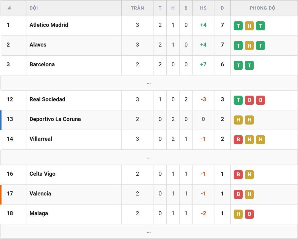298x239 pixels.
Task: Expand hidden rows between Barcelona and Real Sociedad
Action: (x=149, y=83)
